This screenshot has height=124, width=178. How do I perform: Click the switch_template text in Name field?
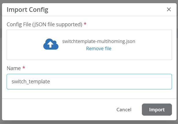(x=31, y=82)
